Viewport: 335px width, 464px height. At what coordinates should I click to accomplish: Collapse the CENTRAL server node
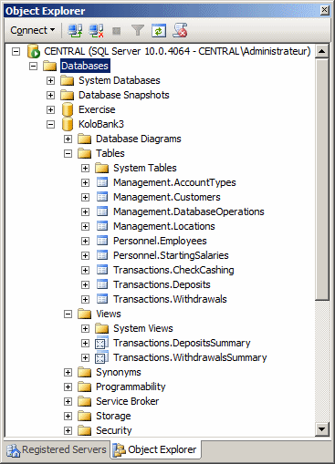[16, 51]
